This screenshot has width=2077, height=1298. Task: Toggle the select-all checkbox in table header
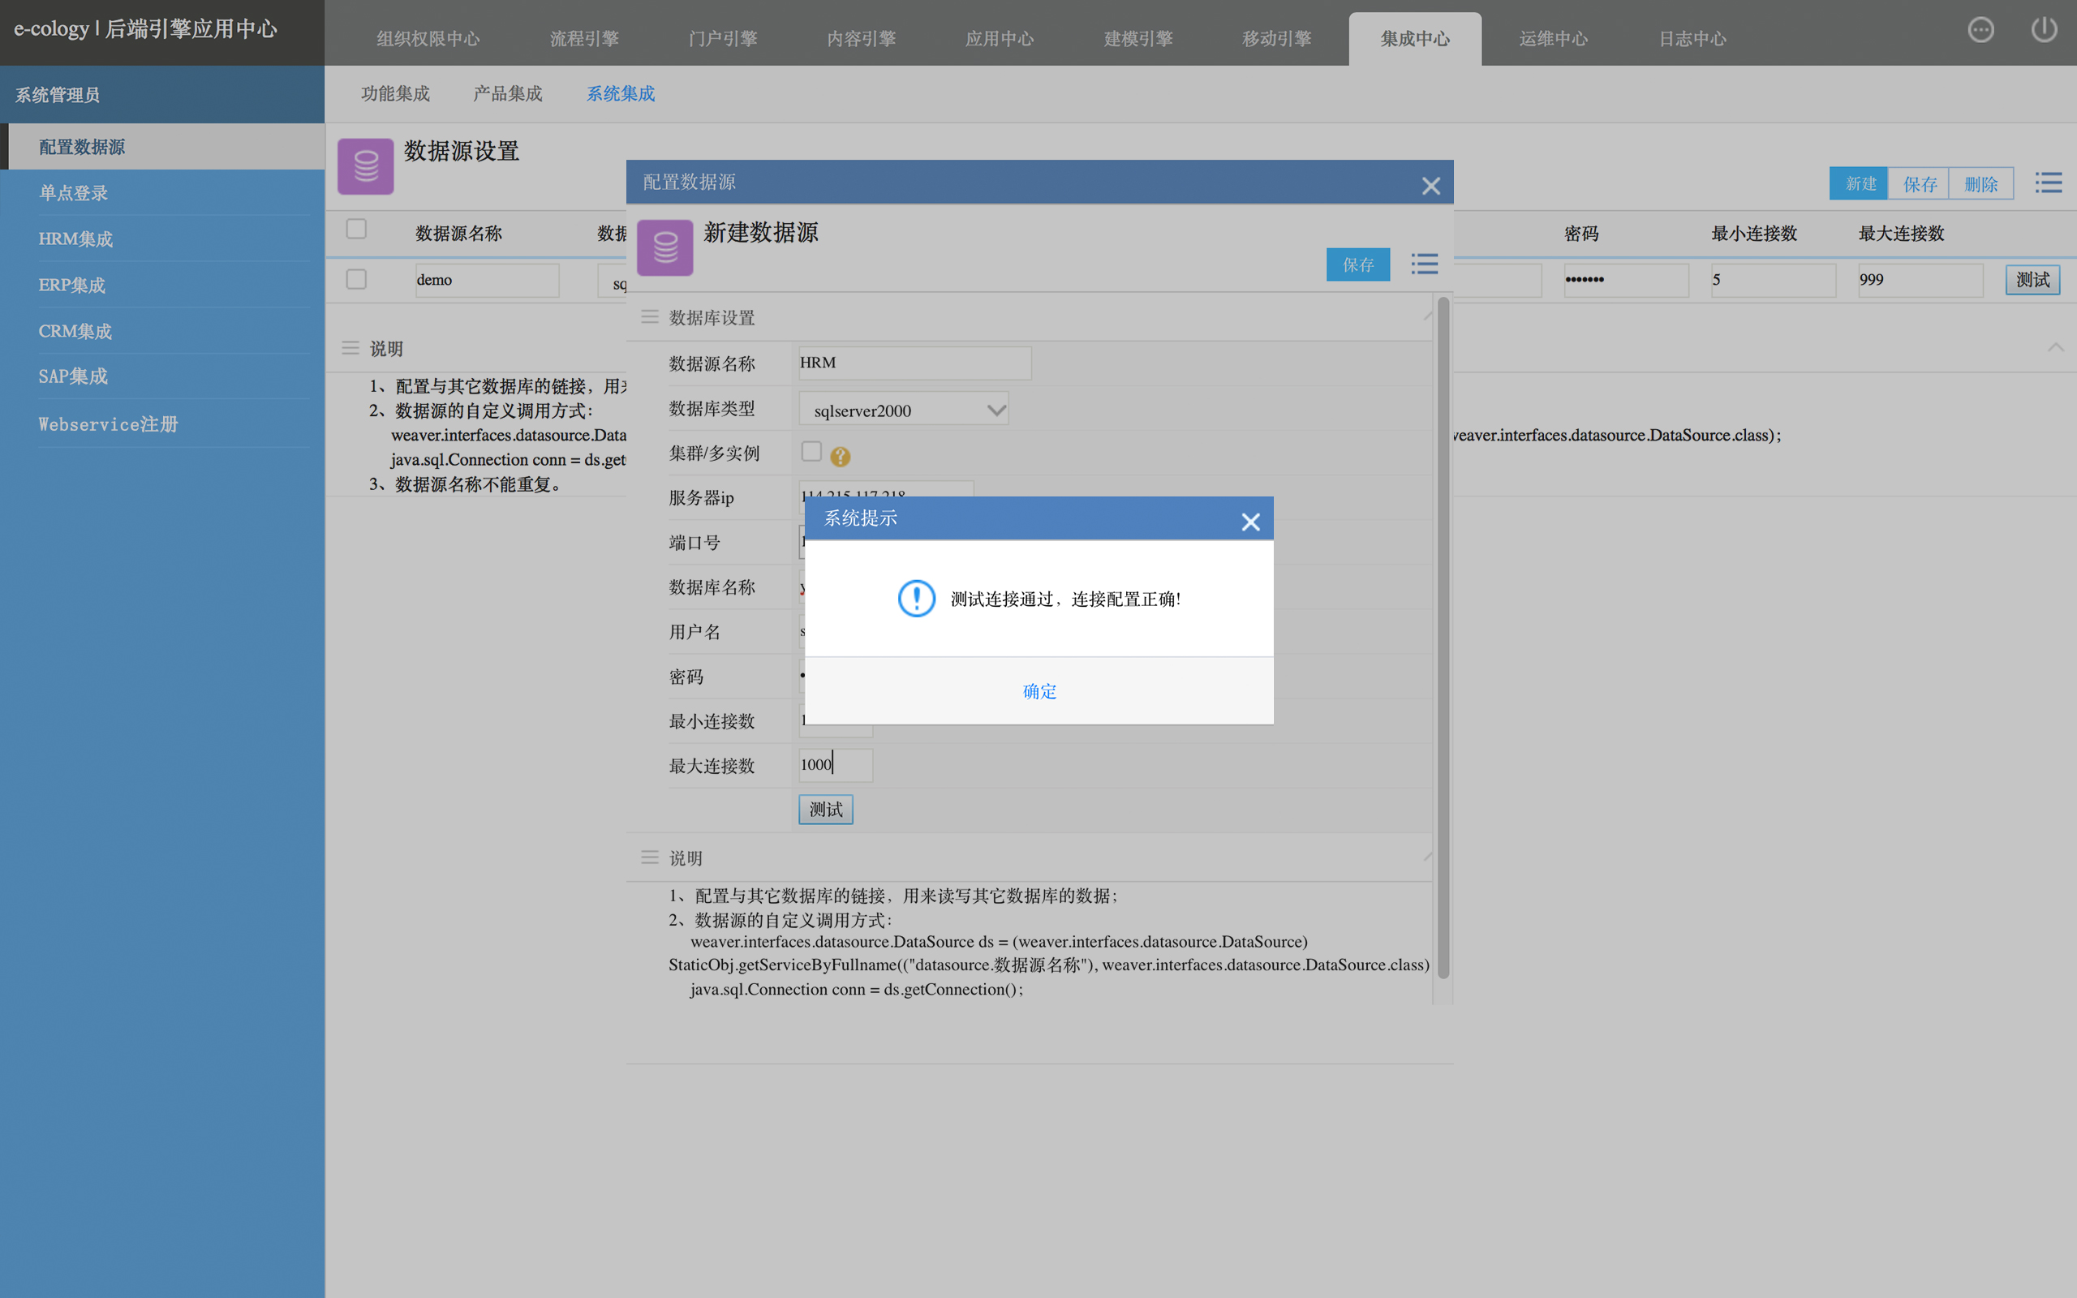(356, 230)
